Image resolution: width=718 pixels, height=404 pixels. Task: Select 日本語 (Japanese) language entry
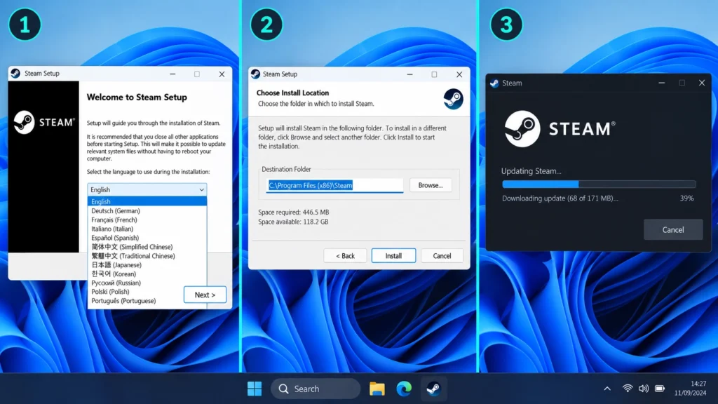pyautogui.click(x=116, y=264)
